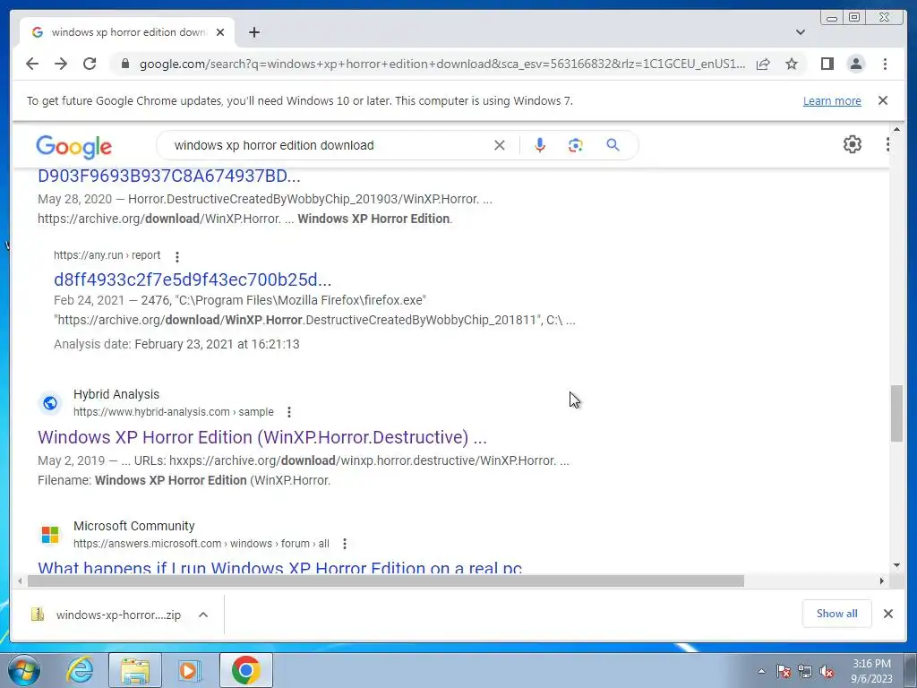The width and height of the screenshot is (917, 688).
Task: Expand options for the downloaded zip
Action: click(x=203, y=615)
